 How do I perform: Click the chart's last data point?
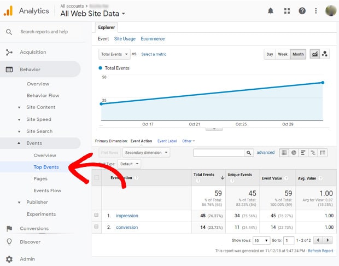pyautogui.click(x=323, y=83)
